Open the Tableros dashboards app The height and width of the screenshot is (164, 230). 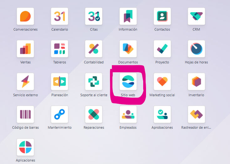point(60,49)
